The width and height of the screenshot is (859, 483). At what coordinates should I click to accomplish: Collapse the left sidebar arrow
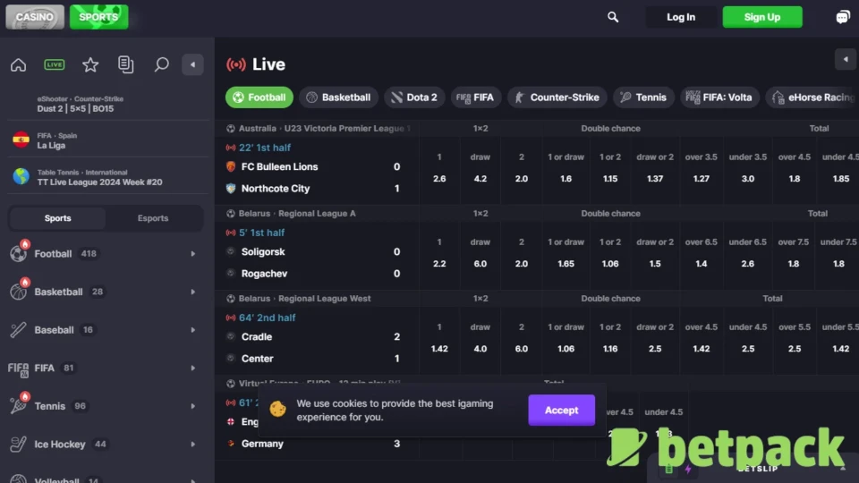(x=193, y=64)
